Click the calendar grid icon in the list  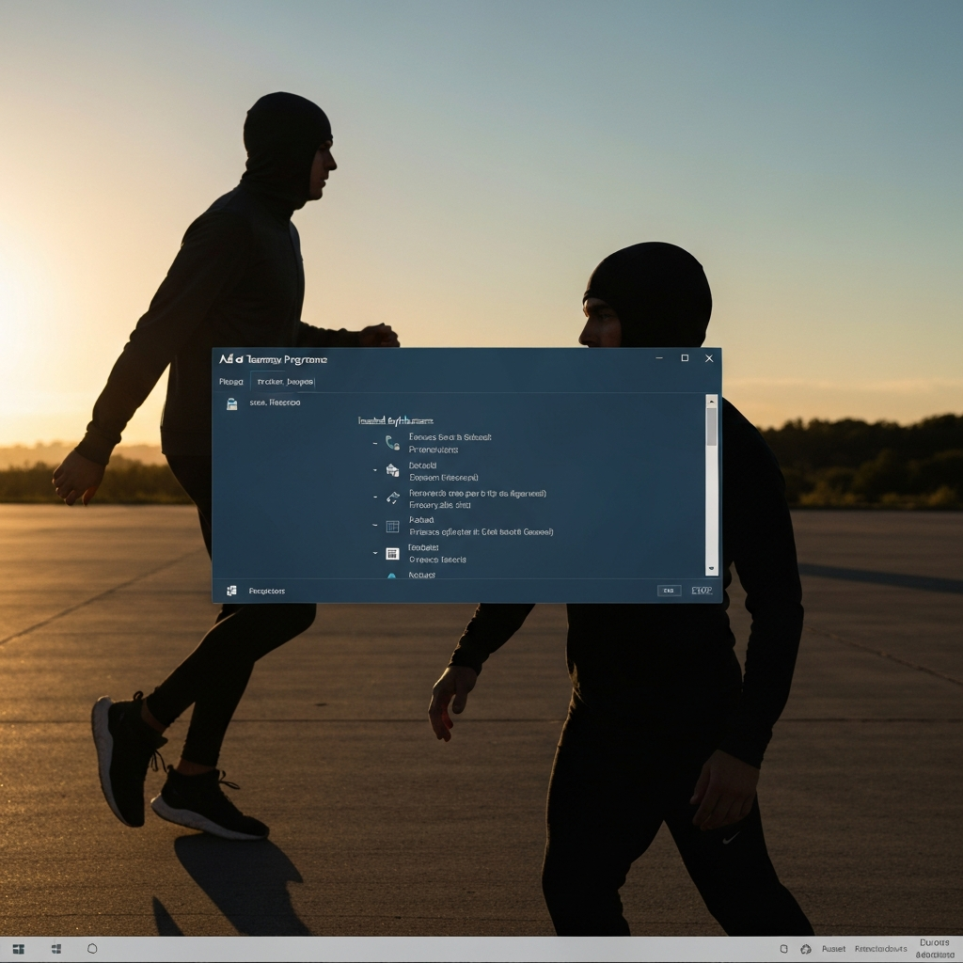392,525
